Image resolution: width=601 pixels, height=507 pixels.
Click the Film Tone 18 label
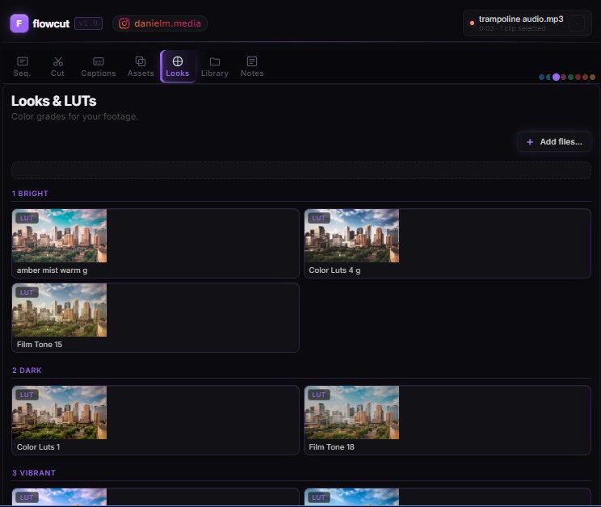pos(331,447)
